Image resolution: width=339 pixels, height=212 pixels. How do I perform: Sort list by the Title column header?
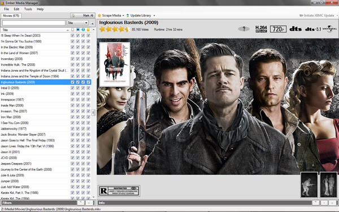(x=35, y=30)
